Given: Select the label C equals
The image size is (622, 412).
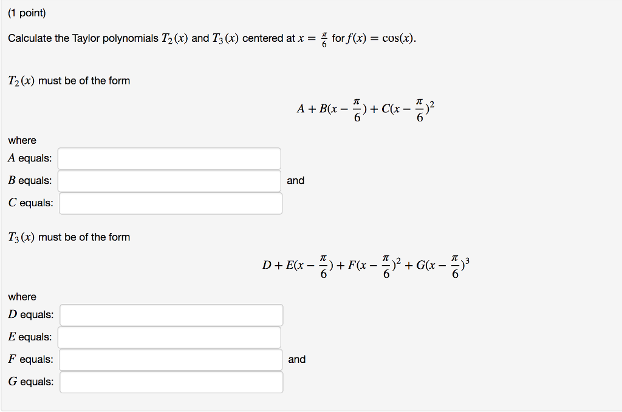Looking at the screenshot, I should click(x=30, y=203).
